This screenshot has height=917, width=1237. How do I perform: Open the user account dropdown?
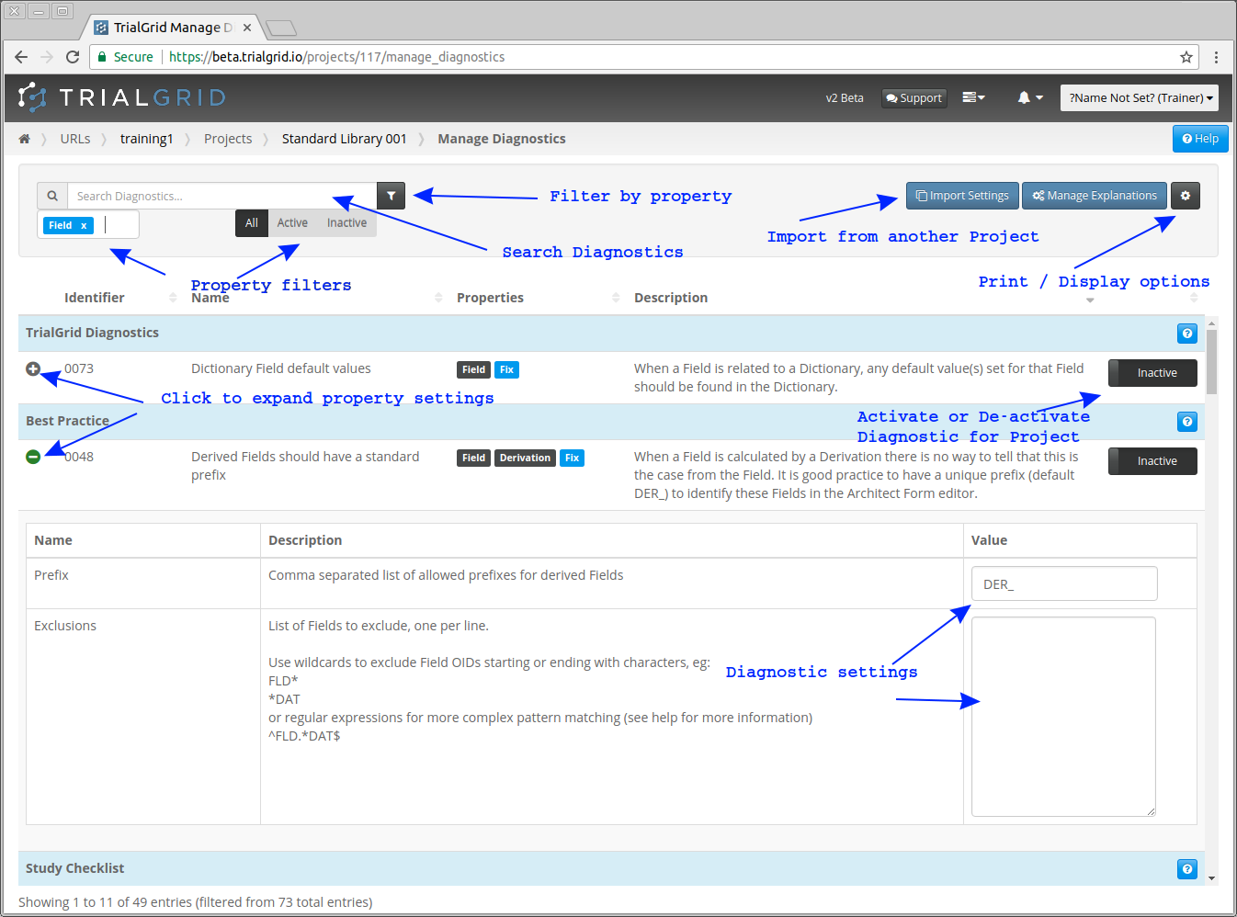[x=1140, y=97]
